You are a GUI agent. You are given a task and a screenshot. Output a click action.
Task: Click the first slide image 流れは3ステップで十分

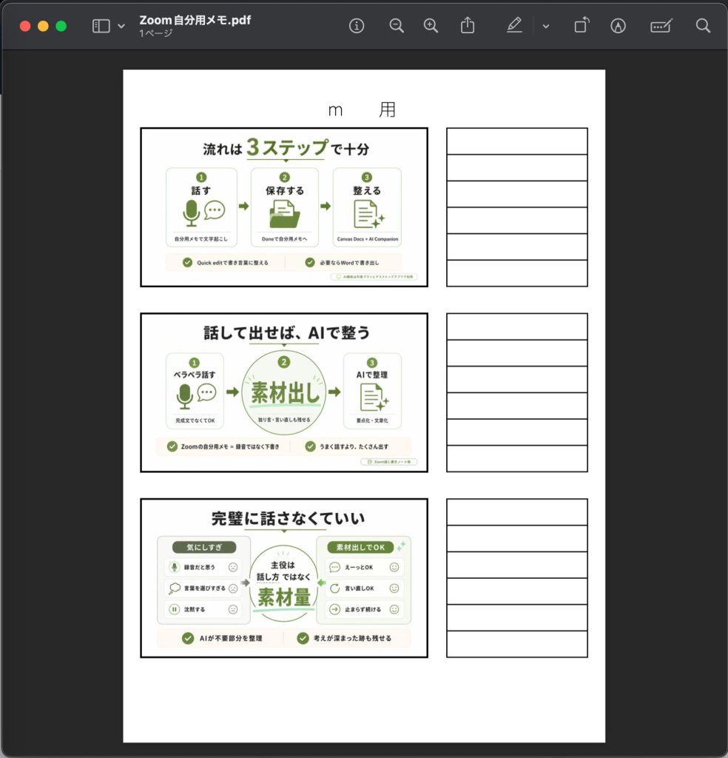click(284, 207)
